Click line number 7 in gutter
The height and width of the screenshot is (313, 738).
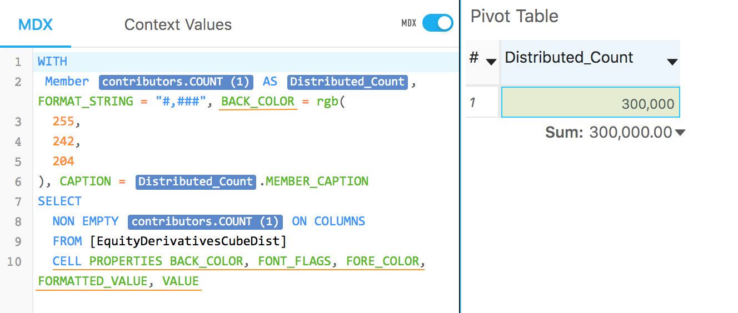coord(18,201)
